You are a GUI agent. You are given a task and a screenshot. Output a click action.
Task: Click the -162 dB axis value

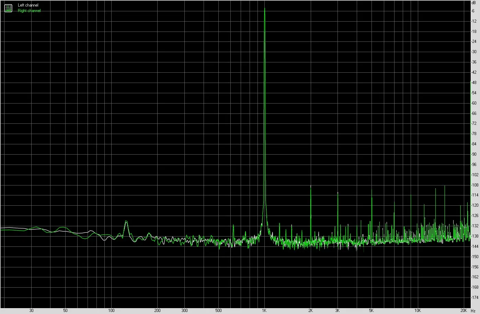click(x=475, y=277)
